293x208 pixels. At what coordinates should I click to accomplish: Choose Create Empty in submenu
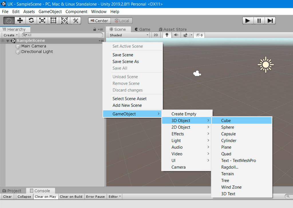click(x=187, y=114)
